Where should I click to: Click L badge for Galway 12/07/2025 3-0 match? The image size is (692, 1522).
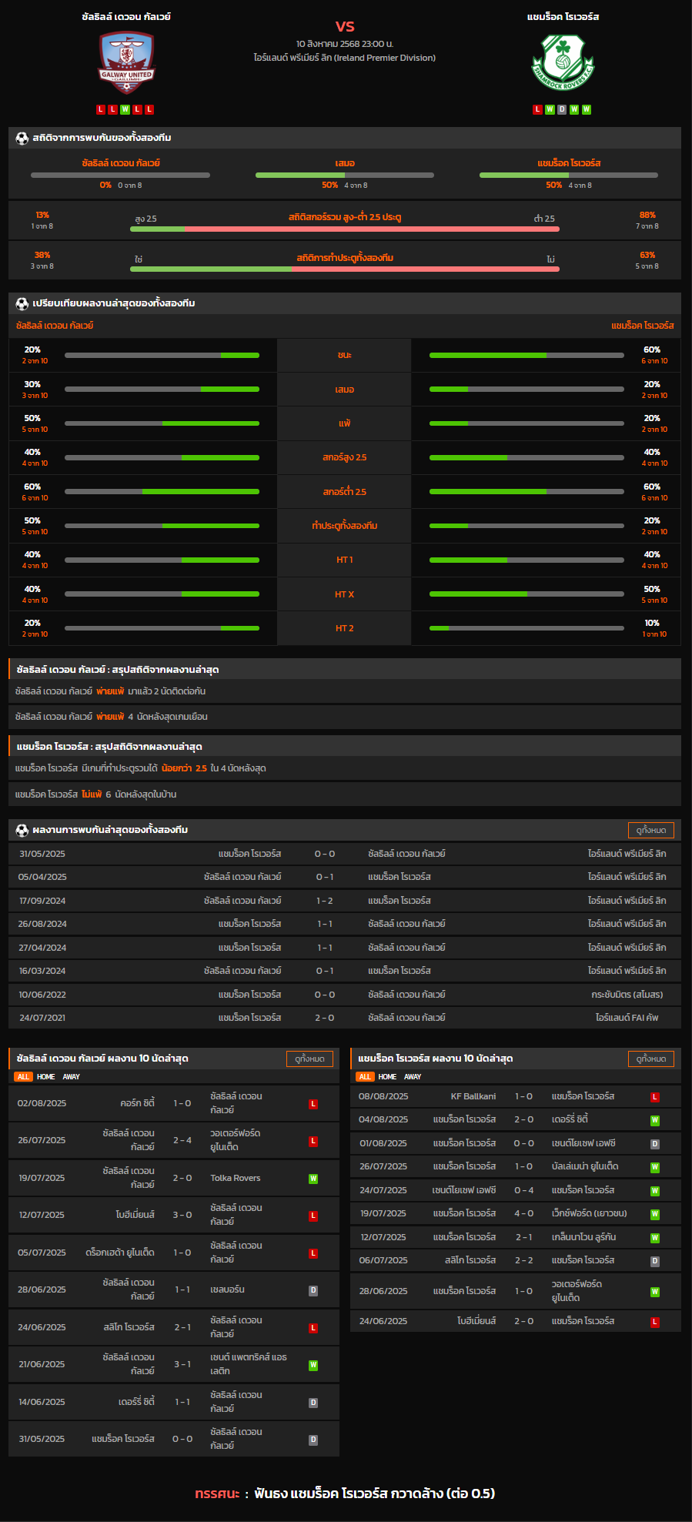point(313,1216)
